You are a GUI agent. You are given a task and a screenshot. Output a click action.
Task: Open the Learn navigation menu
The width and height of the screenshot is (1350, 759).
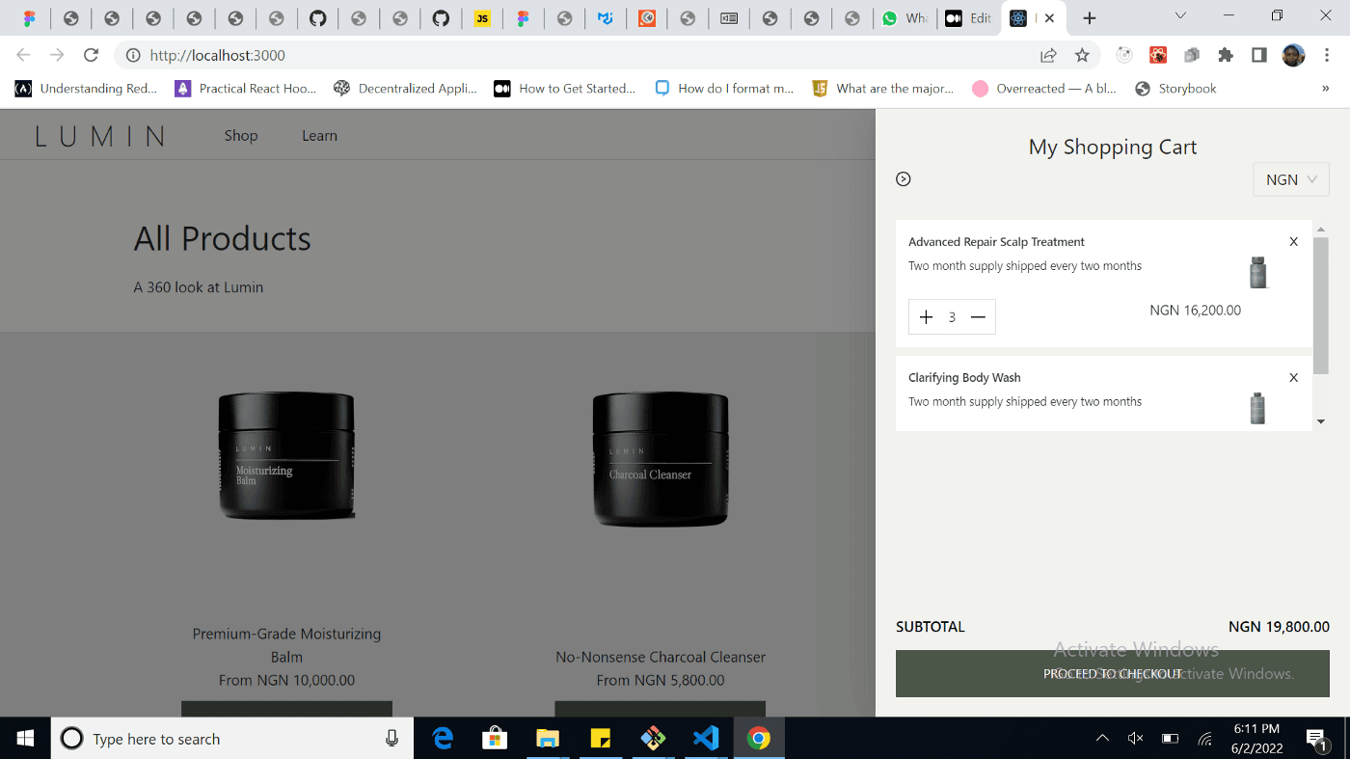pyautogui.click(x=319, y=136)
